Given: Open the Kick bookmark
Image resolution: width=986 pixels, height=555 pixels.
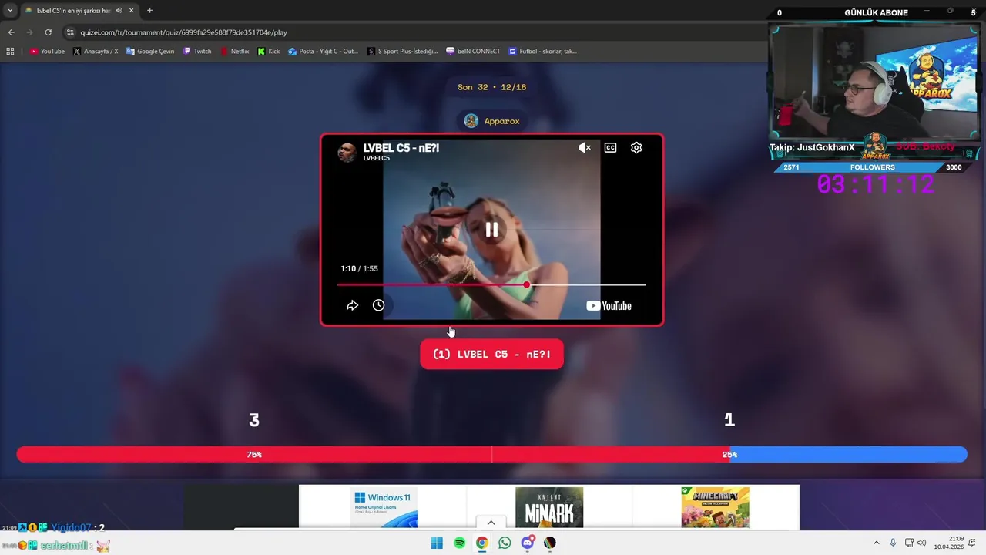Looking at the screenshot, I should [269, 51].
